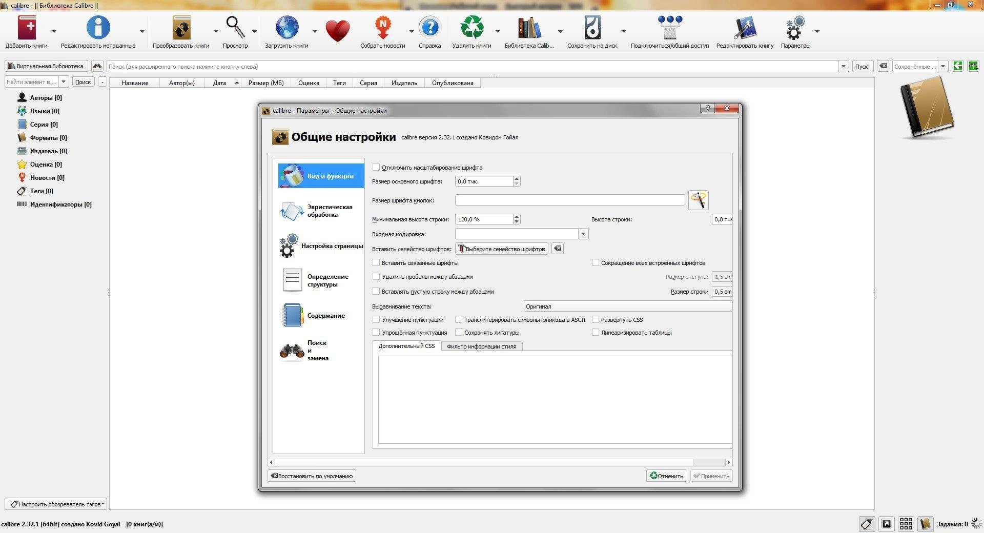The height and width of the screenshot is (533, 984).
Task: Click the Remove books recycle icon
Action: click(471, 28)
